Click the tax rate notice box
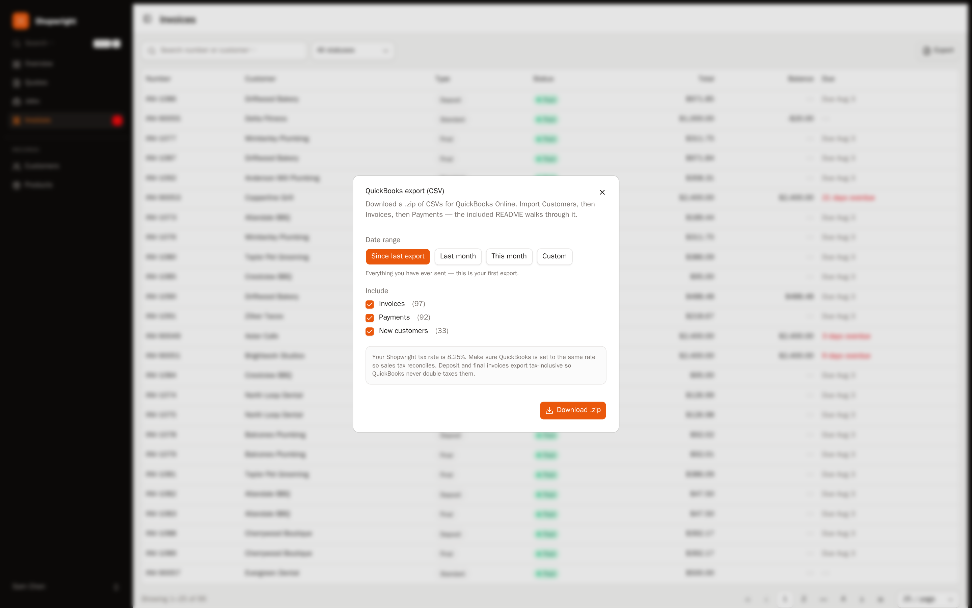The height and width of the screenshot is (608, 972). [486, 365]
